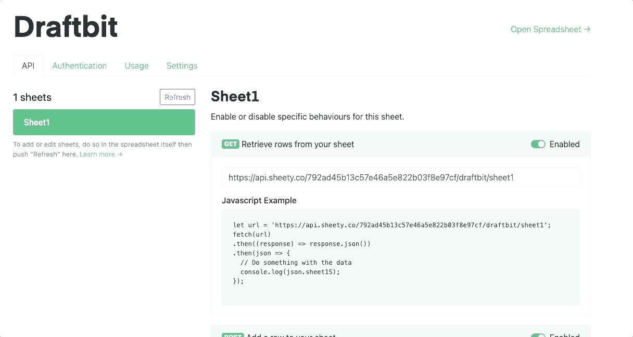Viewport: 633px width, 337px height.
Task: Click the GET endpoint URL field
Action: 400,177
